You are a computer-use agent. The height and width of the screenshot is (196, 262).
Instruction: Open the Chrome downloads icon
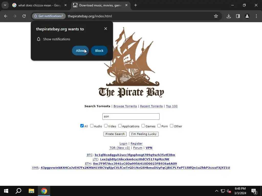tap(229, 16)
